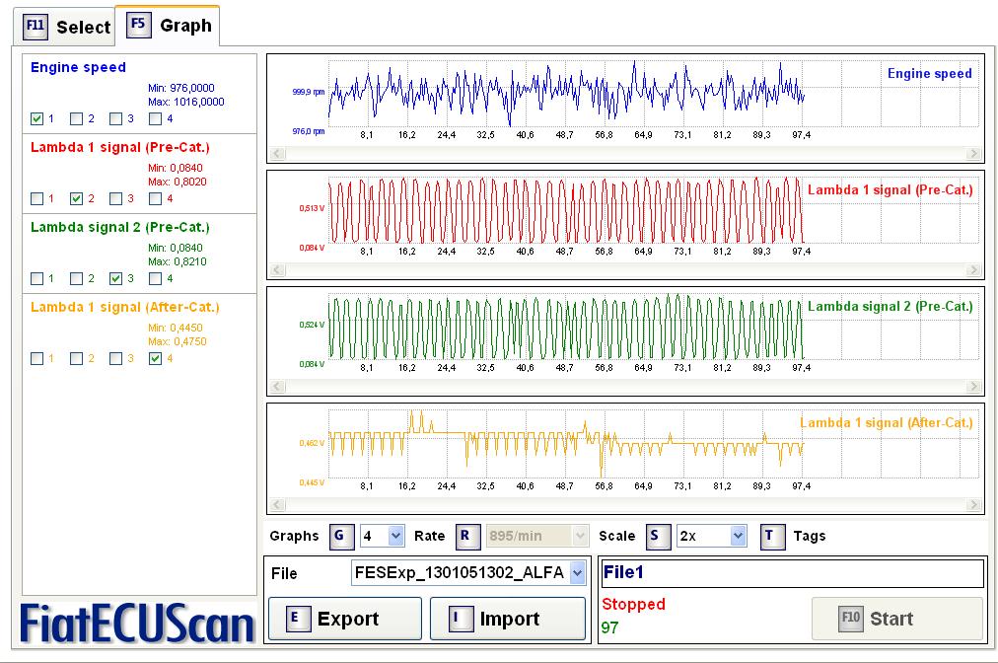
Task: Open the File FESExp dropdown
Action: (577, 573)
